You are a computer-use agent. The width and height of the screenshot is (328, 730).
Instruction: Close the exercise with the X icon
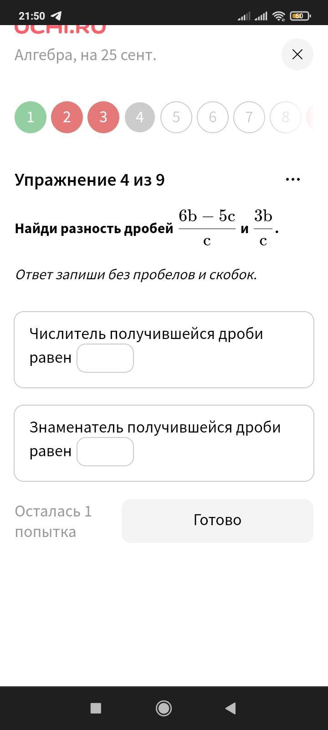pyautogui.click(x=297, y=55)
